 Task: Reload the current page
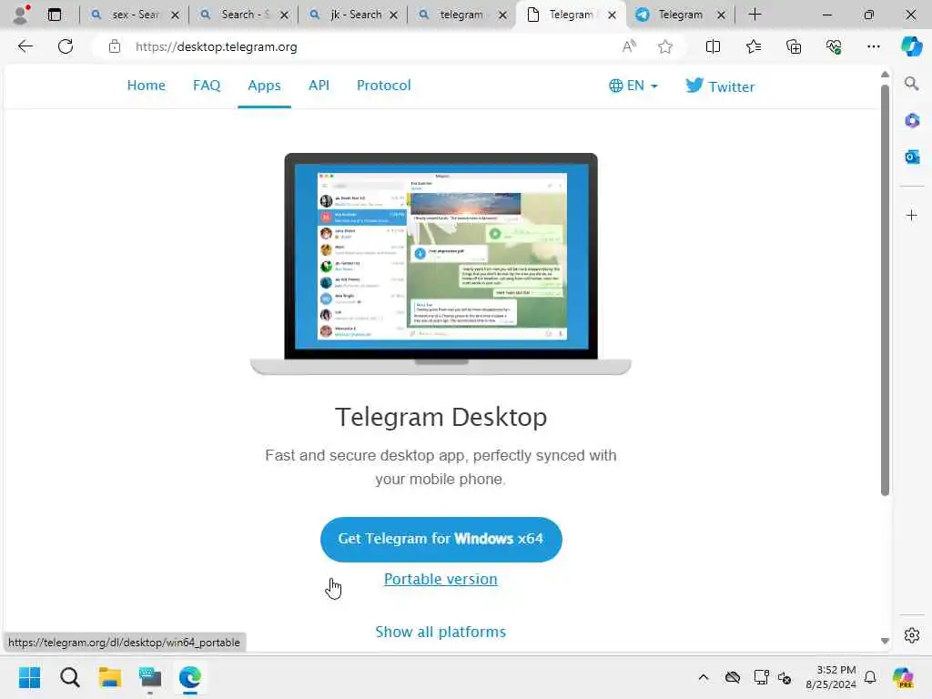click(x=66, y=46)
